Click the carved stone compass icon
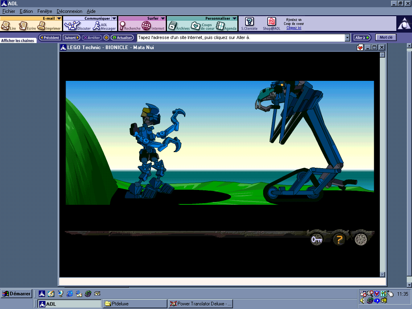Viewport: 412px width, 309px height. point(361,239)
